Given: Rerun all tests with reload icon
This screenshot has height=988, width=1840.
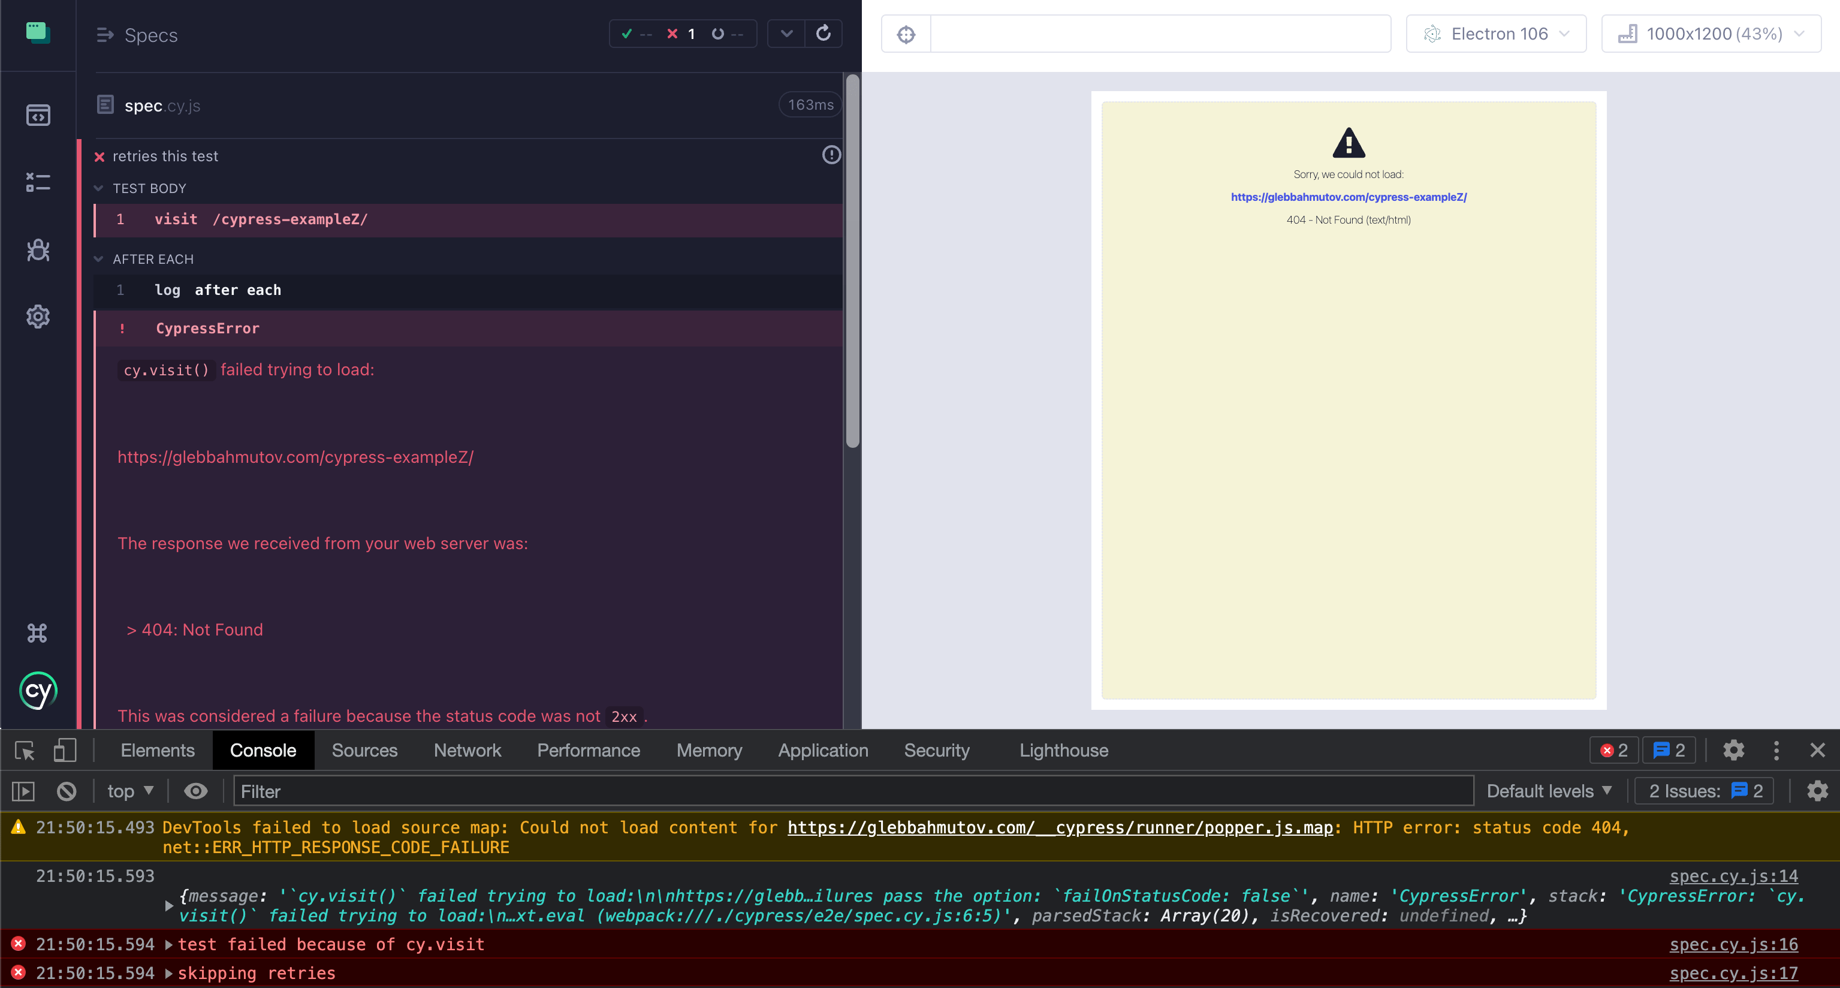Looking at the screenshot, I should pos(824,34).
